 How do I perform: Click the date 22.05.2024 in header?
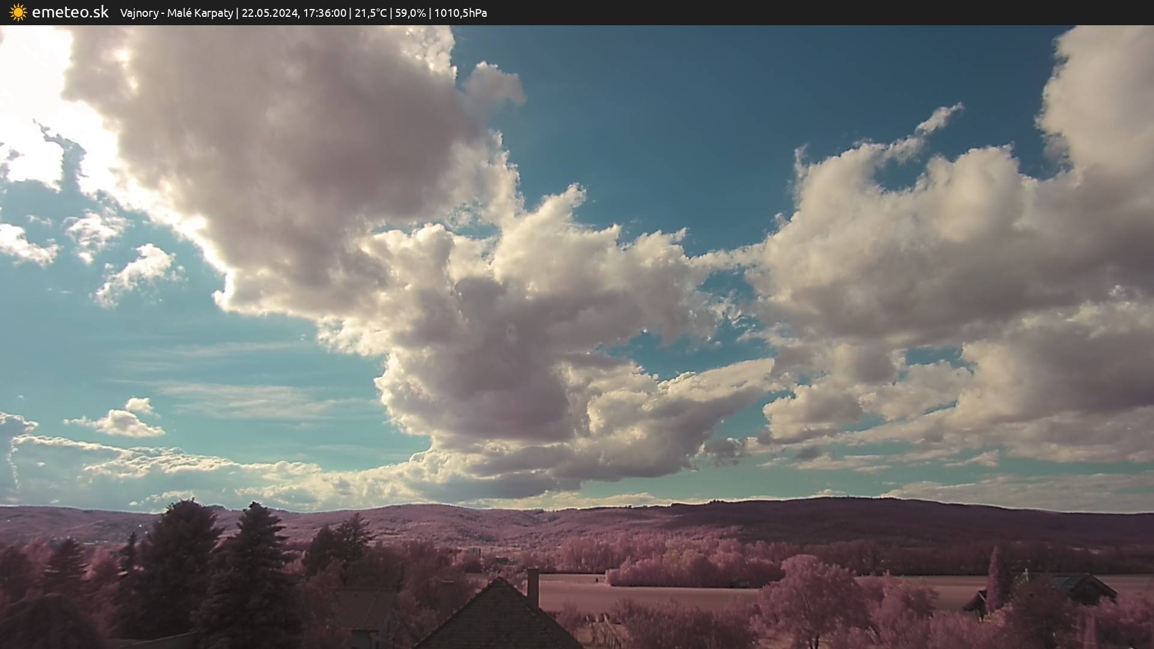269,13
